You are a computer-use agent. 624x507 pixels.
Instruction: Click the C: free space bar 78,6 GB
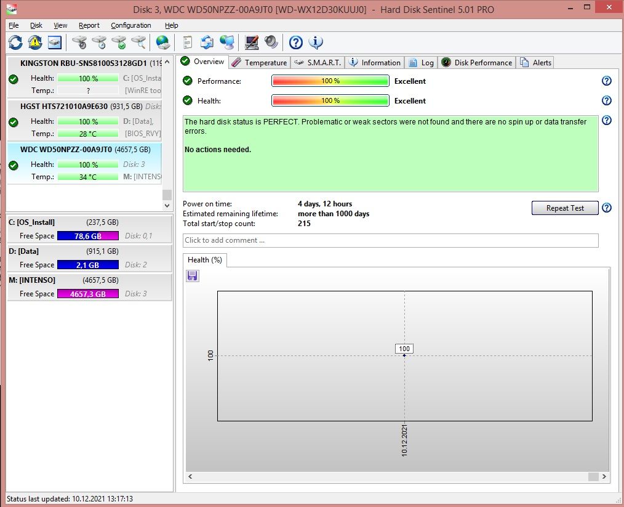88,236
